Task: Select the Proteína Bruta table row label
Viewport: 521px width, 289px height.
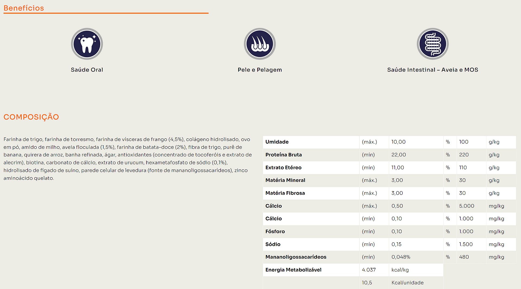Action: coord(284,155)
